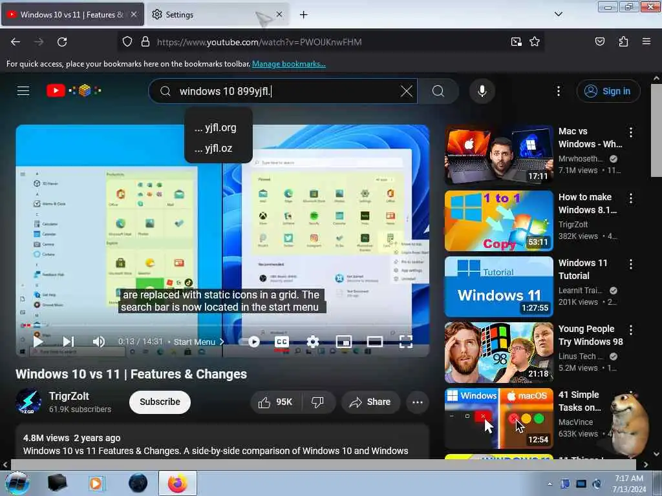Image resolution: width=662 pixels, height=496 pixels.
Task: Go back in browser history
Action: pyautogui.click(x=16, y=42)
